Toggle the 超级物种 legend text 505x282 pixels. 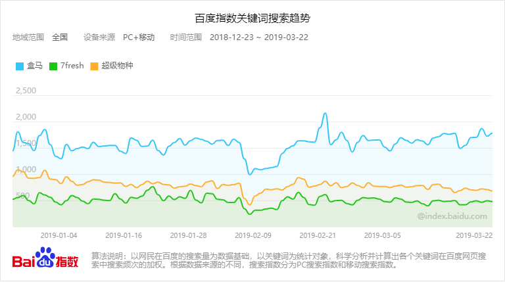coord(117,66)
